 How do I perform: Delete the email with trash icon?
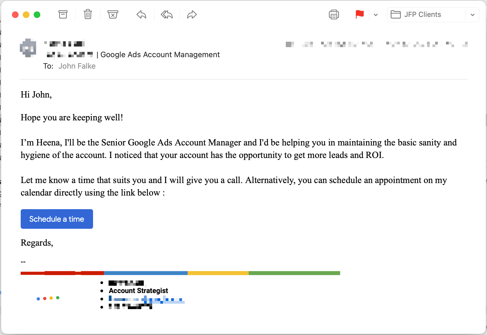[x=88, y=14]
